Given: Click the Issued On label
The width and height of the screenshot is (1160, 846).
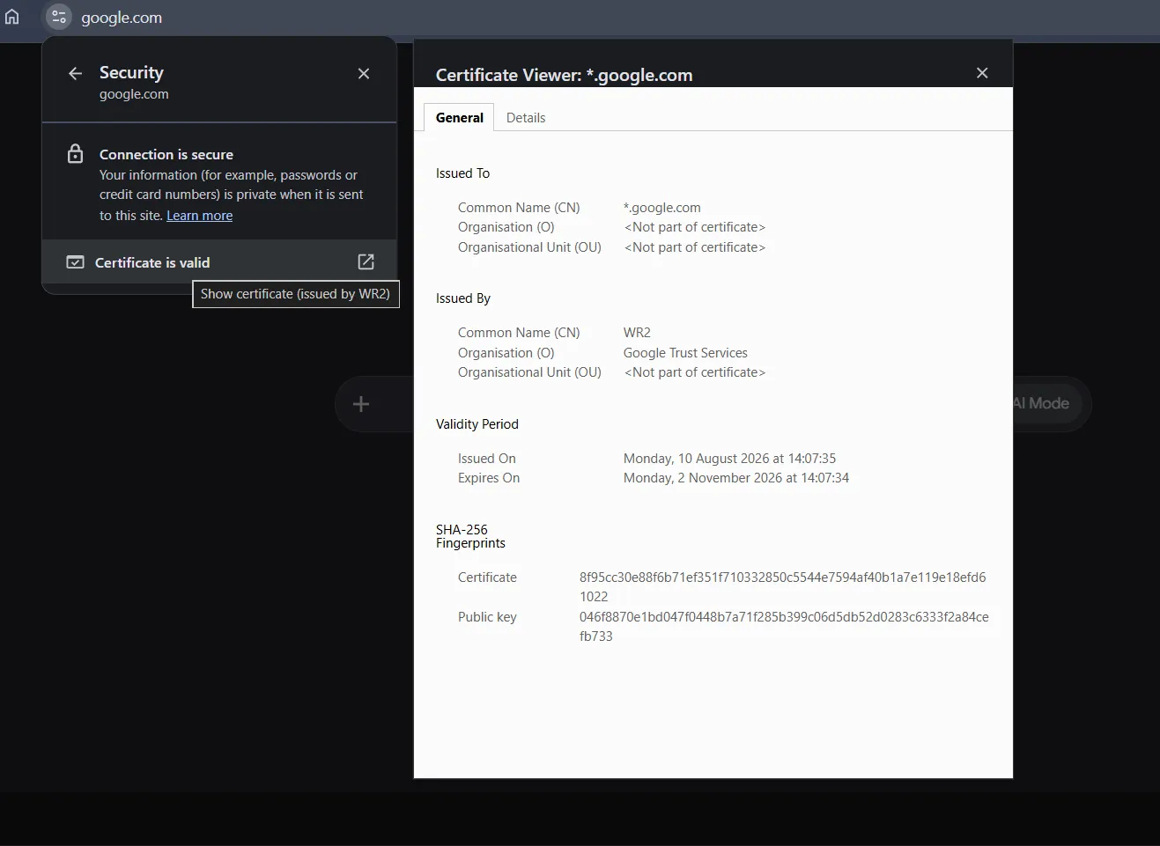Looking at the screenshot, I should [x=487, y=459].
